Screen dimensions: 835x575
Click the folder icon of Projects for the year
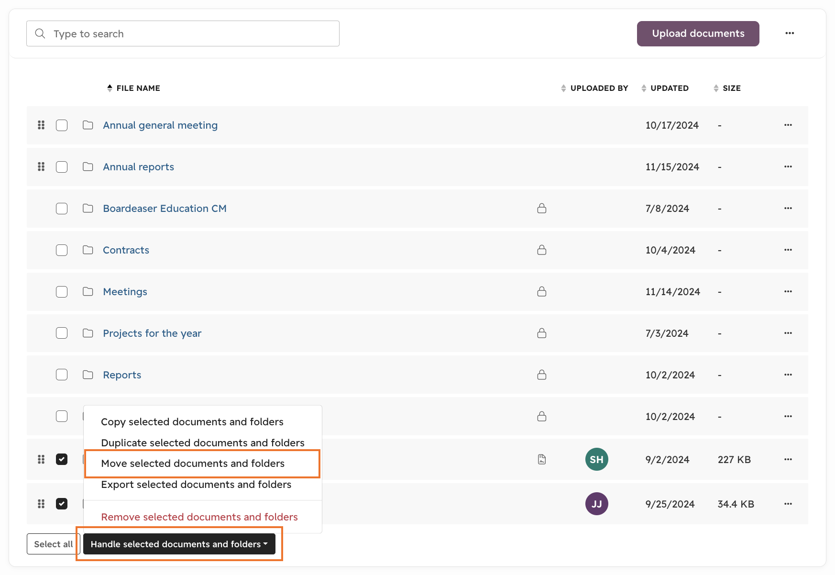point(88,333)
